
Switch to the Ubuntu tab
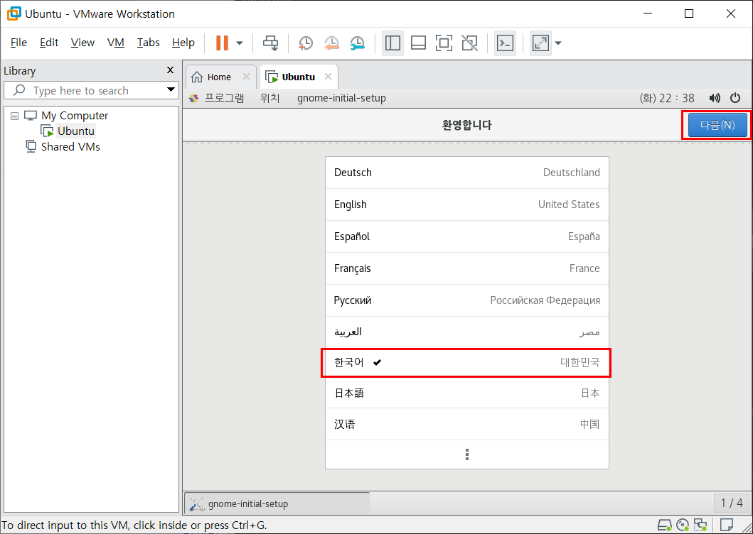(x=298, y=77)
